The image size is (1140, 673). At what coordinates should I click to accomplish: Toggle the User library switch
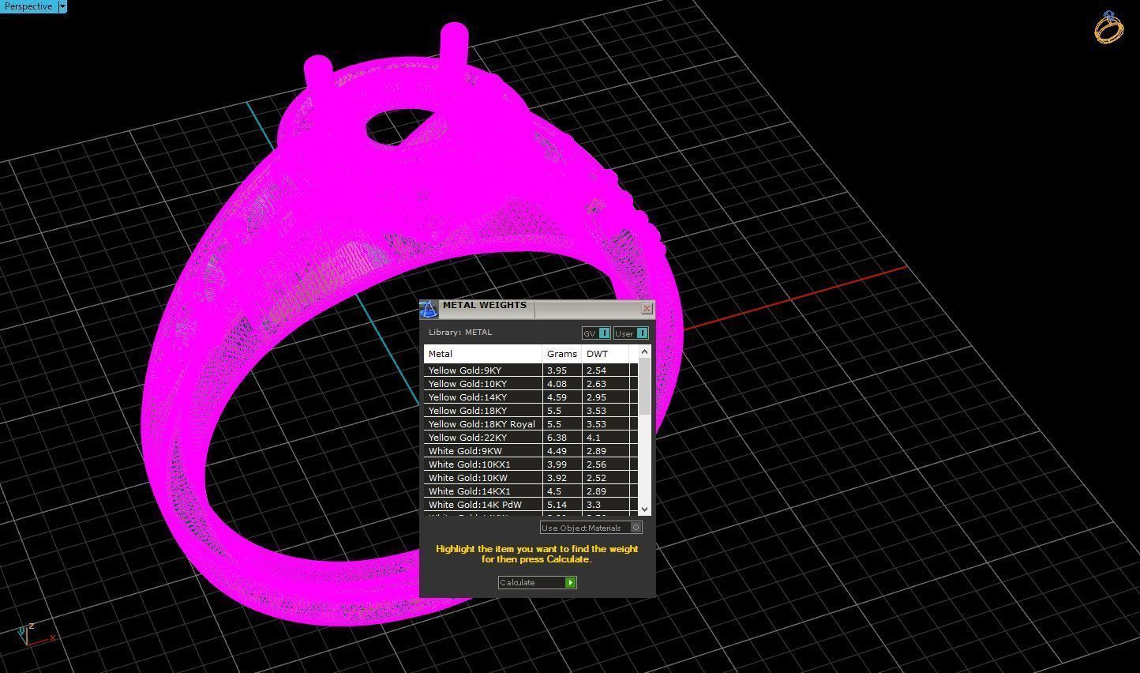coord(631,333)
